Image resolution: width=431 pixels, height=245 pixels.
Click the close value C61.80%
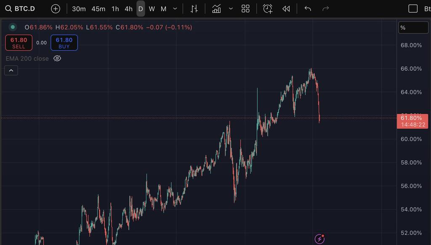[129, 27]
